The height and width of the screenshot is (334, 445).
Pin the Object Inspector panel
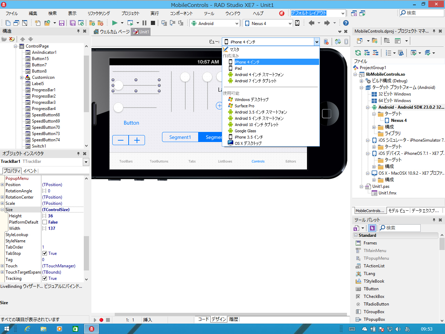78,153
